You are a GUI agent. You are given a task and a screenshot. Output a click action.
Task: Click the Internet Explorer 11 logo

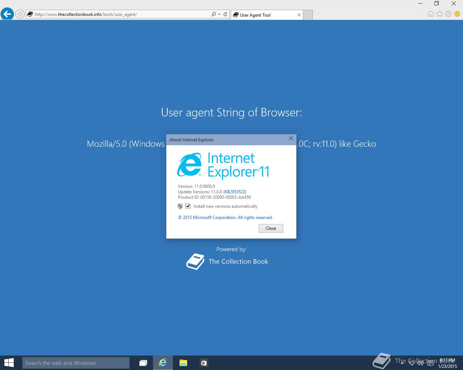pyautogui.click(x=223, y=165)
